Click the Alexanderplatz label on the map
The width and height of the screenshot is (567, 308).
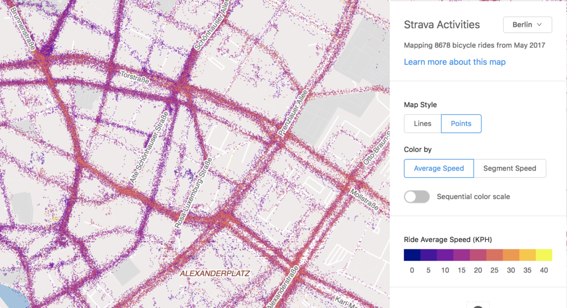(x=214, y=274)
